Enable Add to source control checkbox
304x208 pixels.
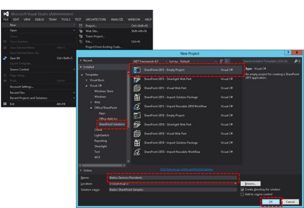242,194
